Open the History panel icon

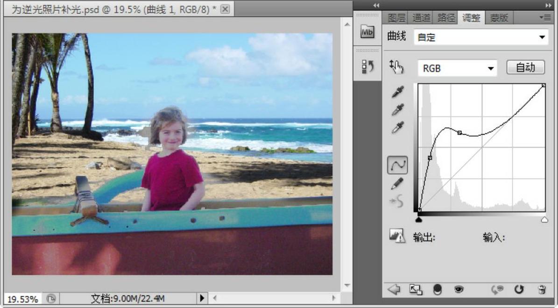(367, 67)
